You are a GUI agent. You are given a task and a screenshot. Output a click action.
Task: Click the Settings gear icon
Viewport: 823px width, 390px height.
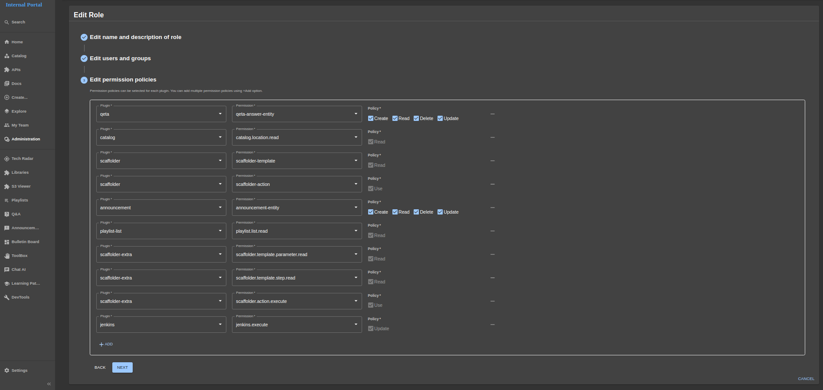7,370
